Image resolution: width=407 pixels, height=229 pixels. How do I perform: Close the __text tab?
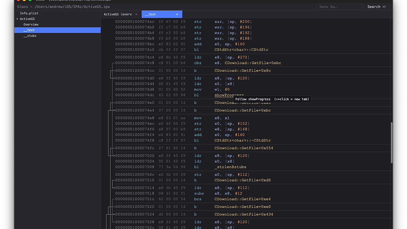tap(177, 14)
